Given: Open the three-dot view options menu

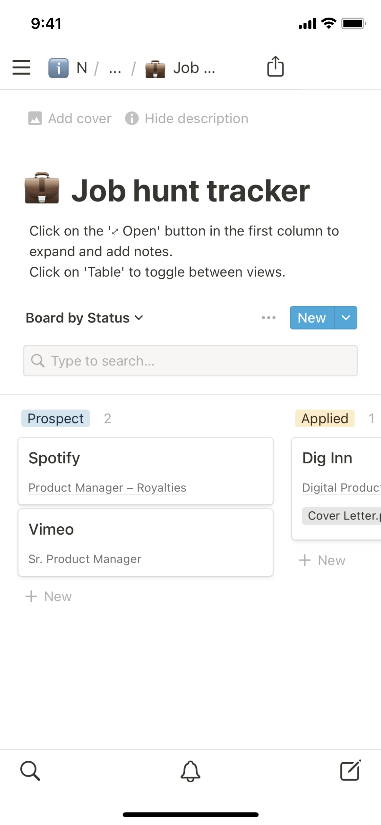Looking at the screenshot, I should click(269, 318).
